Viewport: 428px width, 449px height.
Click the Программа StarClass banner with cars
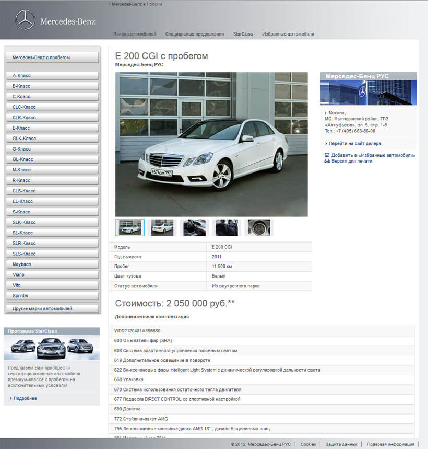[52, 344]
